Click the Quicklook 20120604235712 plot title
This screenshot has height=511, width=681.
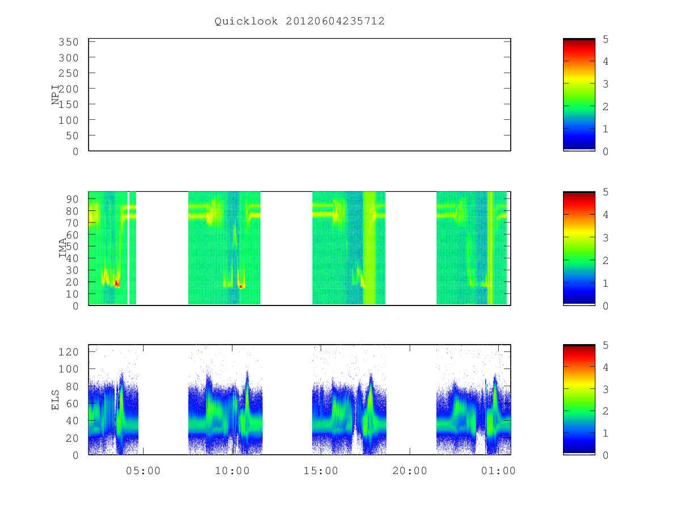(x=300, y=21)
